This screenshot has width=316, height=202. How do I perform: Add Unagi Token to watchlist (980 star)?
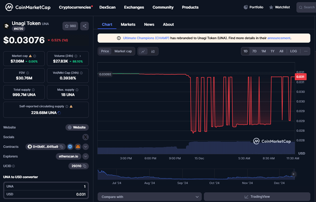click(70, 26)
